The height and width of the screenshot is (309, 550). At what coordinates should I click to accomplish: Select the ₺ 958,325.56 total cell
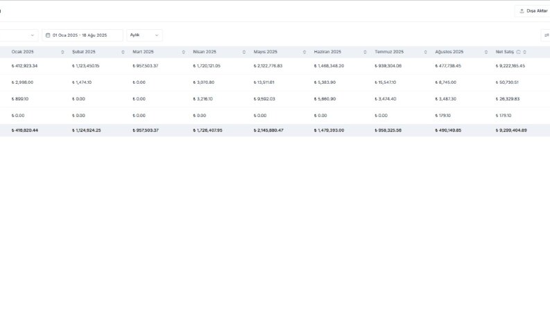tap(388, 130)
